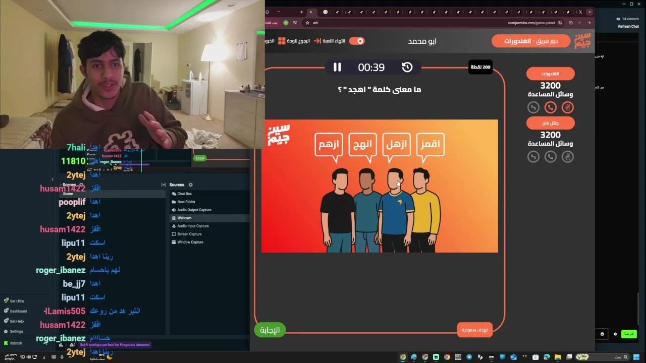
Task: Add a new source with plus icon
Action: [x=190, y=185]
